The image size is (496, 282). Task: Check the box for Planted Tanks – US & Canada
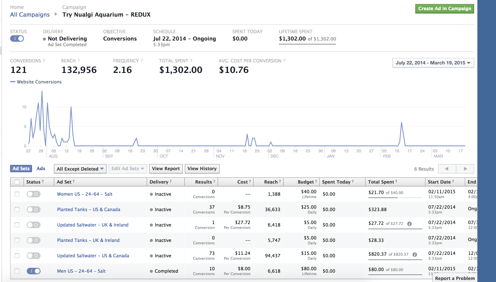17,209
